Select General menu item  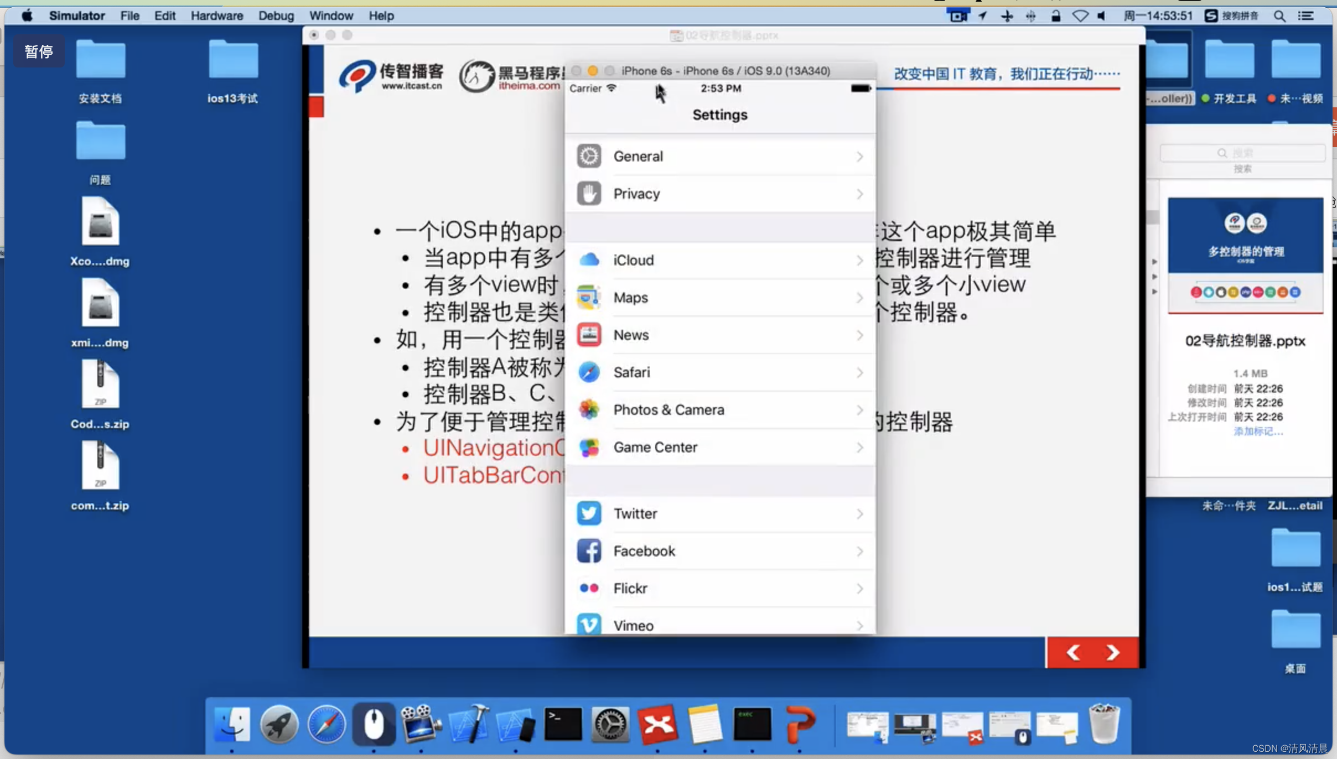[x=720, y=156]
